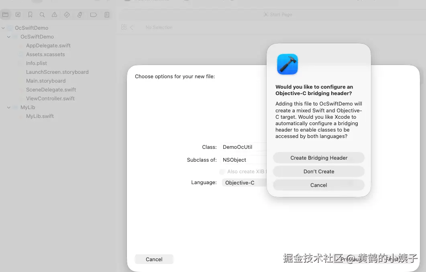This screenshot has width=426, height=272.
Task: Select the MyLib group row
Action: pyautogui.click(x=28, y=108)
